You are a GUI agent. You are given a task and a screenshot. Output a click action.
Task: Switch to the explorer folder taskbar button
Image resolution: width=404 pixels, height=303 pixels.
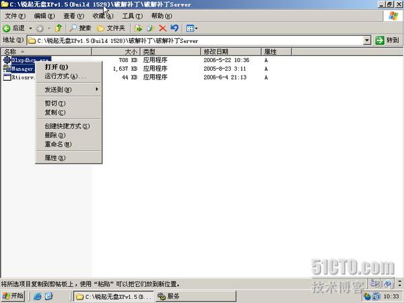click(x=113, y=296)
